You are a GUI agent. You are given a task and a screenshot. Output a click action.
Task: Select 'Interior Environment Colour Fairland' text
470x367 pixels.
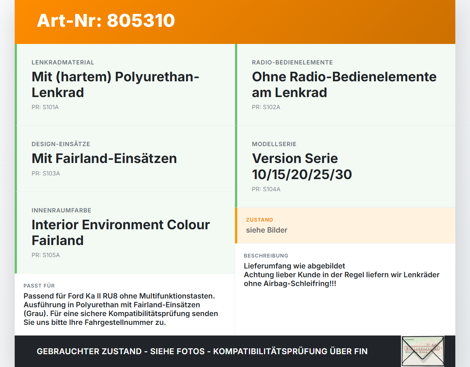point(121,233)
